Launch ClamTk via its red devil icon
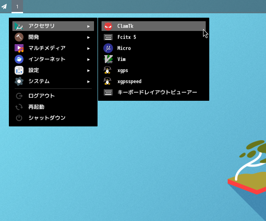The image size is (266, 221). pyautogui.click(x=108, y=26)
